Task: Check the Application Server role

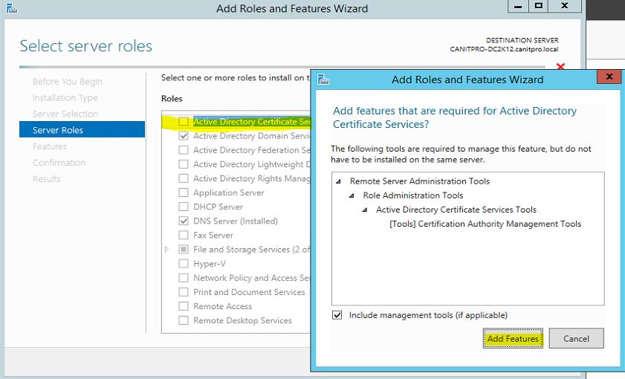Action: (x=184, y=192)
